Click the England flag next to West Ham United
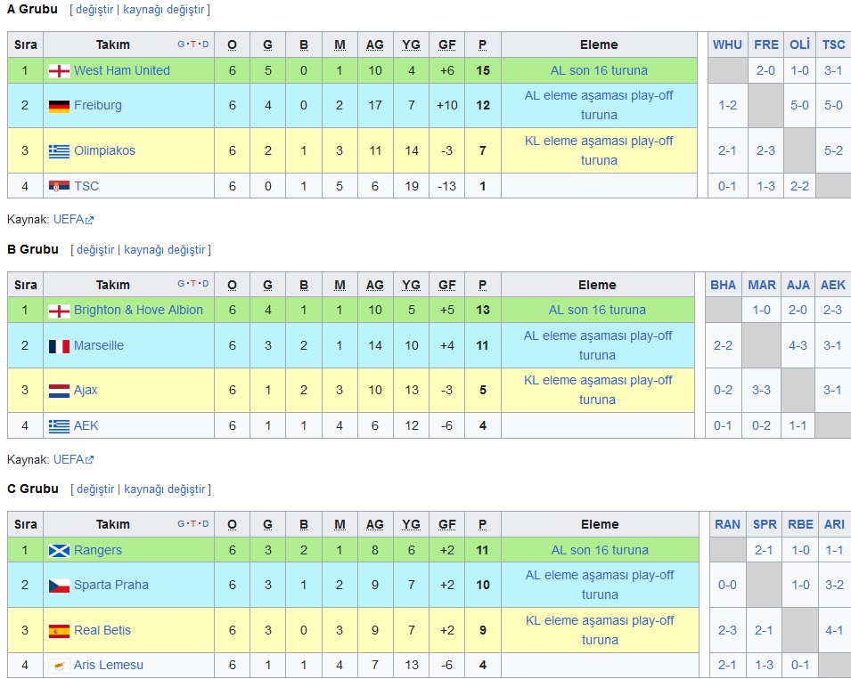The width and height of the screenshot is (851, 679). point(59,71)
